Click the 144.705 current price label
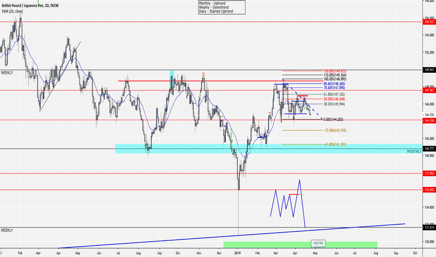 point(429,115)
